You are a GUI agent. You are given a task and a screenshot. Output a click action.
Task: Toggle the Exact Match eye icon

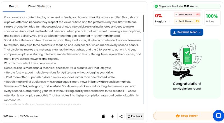click(176, 14)
